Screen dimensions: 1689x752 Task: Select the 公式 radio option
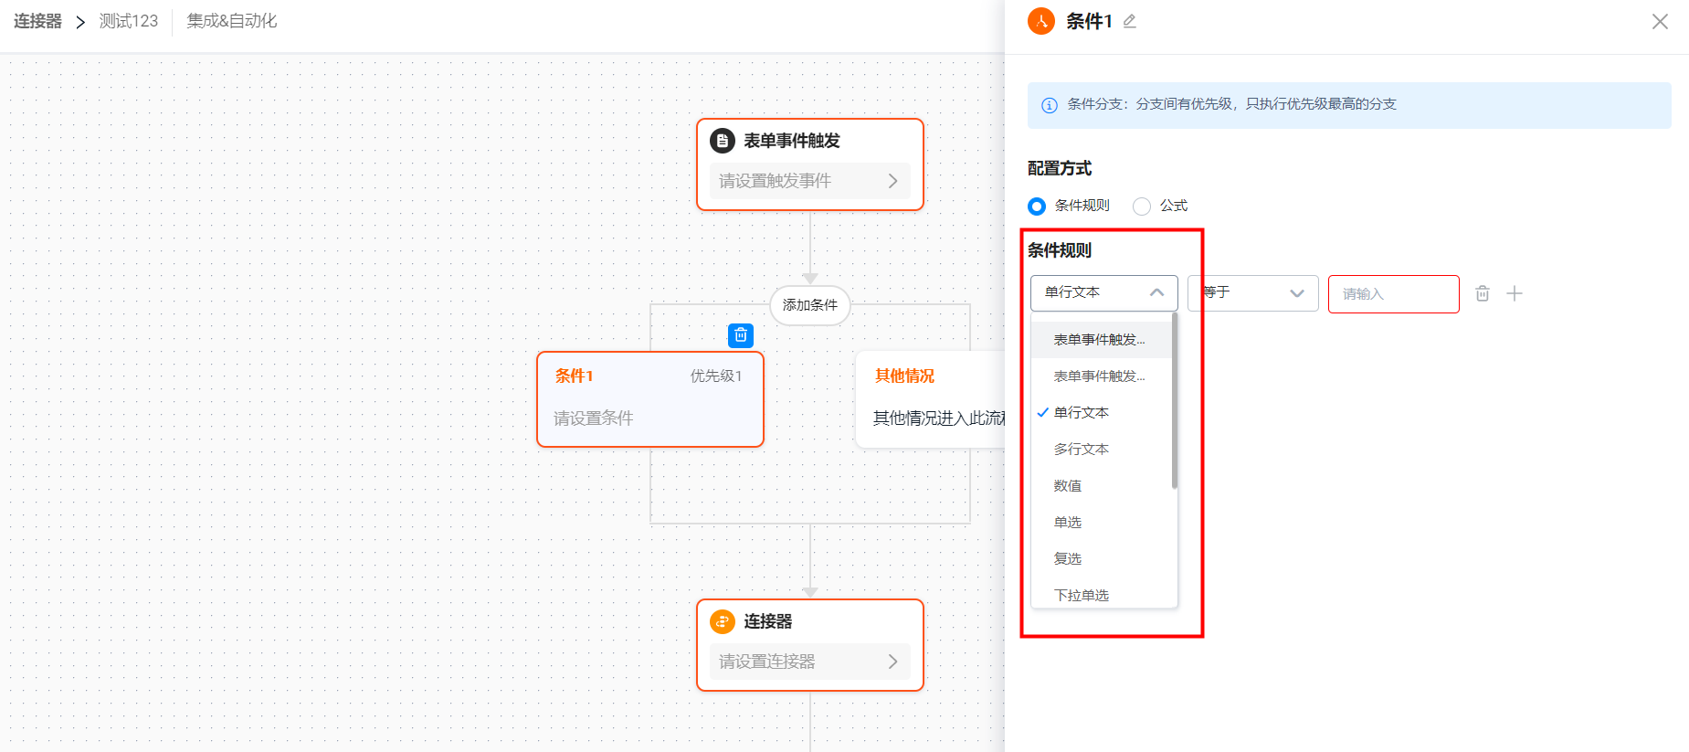coord(1142,206)
